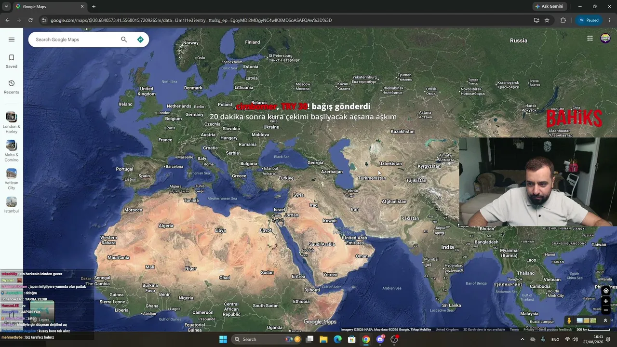
Task: Zoom in the map with plus button
Action: tap(606, 301)
